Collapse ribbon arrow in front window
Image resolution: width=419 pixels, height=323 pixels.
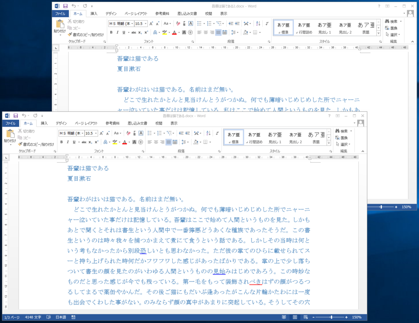pos(363,151)
